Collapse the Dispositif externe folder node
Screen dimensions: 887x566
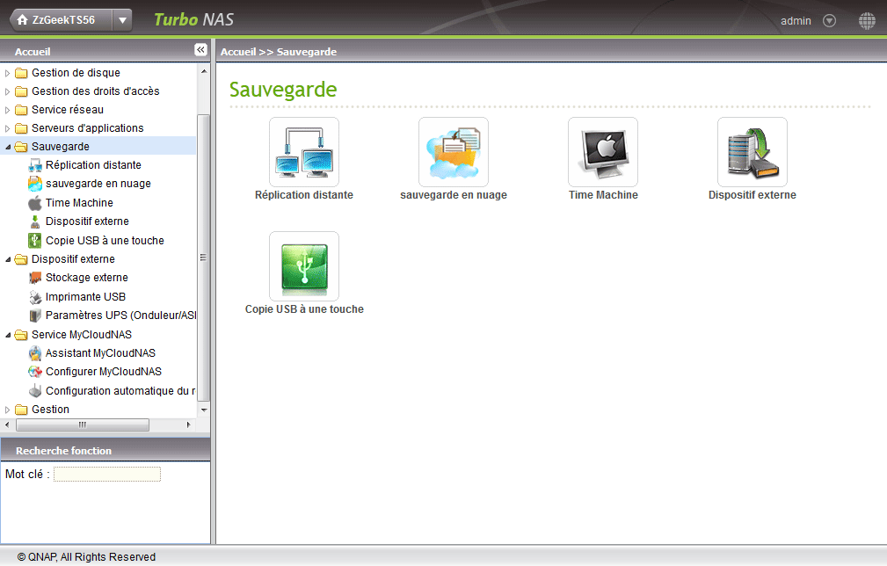(8, 259)
